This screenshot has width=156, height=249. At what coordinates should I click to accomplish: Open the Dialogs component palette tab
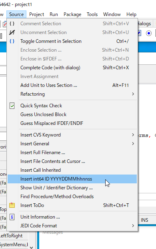(144, 24)
